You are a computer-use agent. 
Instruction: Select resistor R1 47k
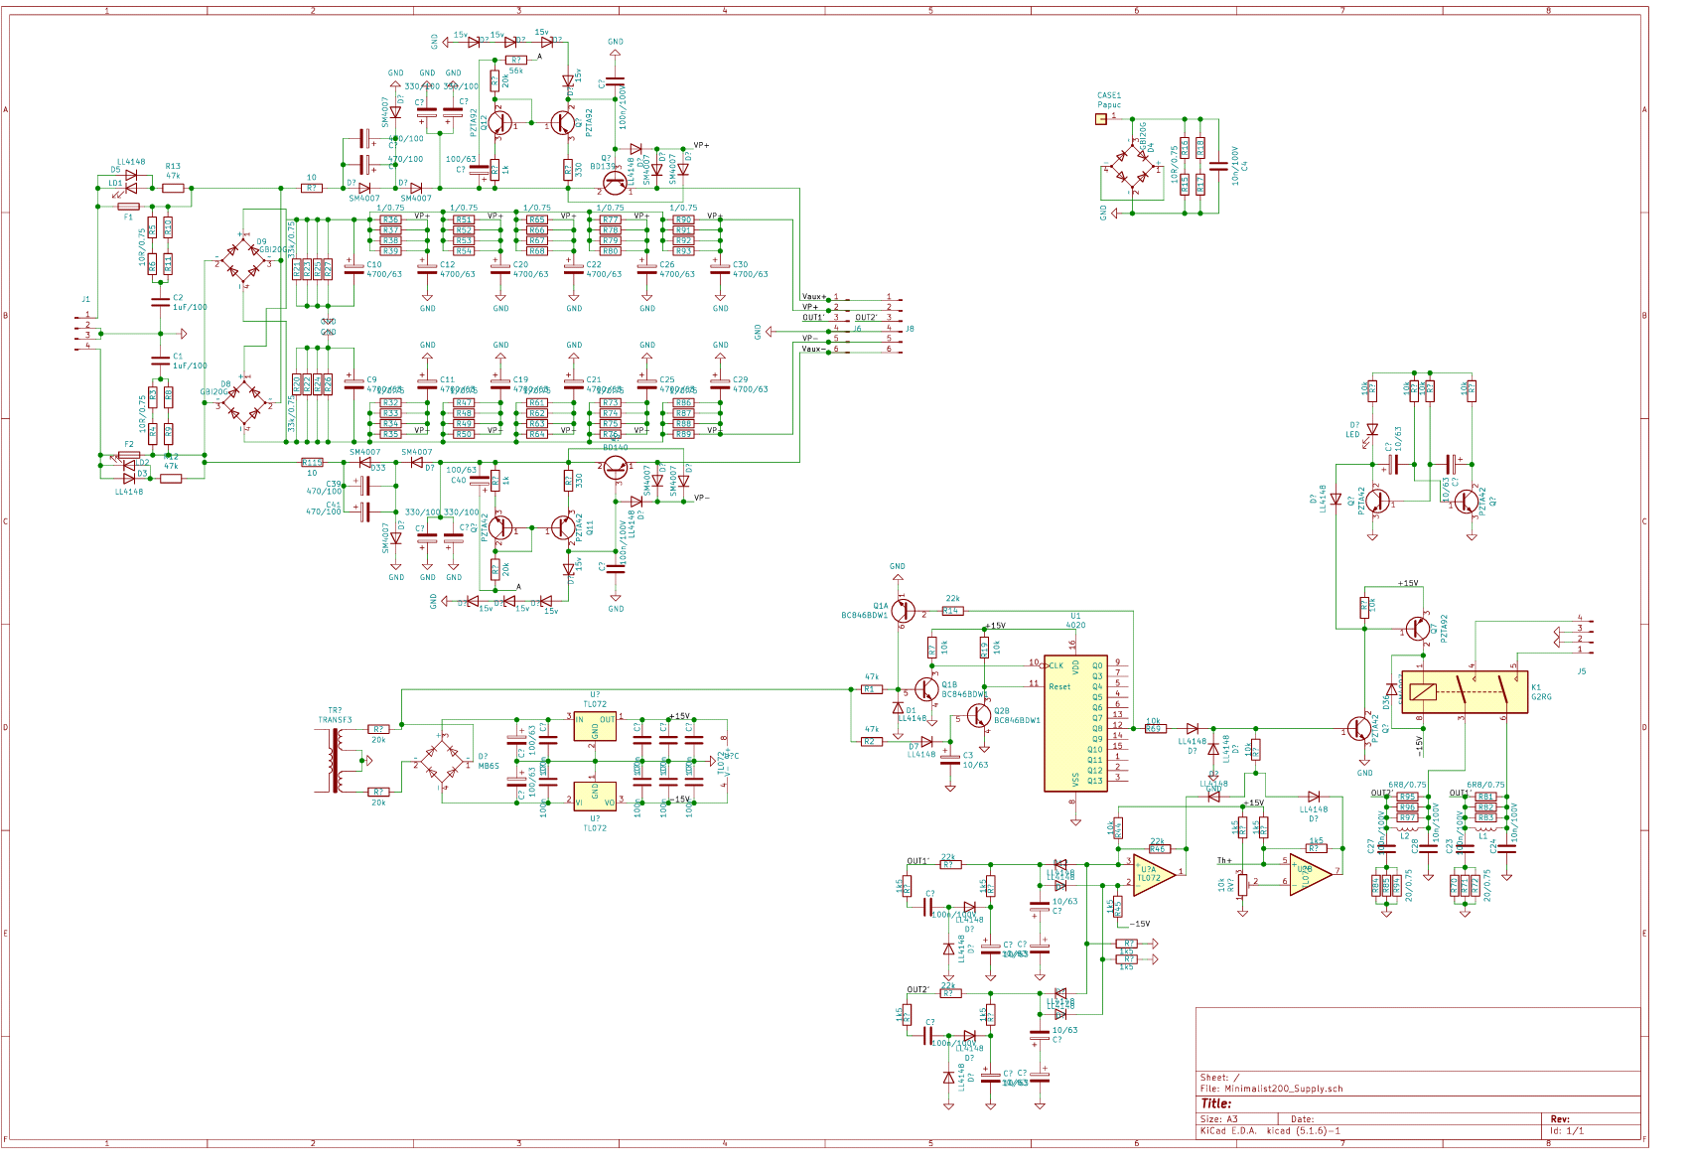pos(871,688)
